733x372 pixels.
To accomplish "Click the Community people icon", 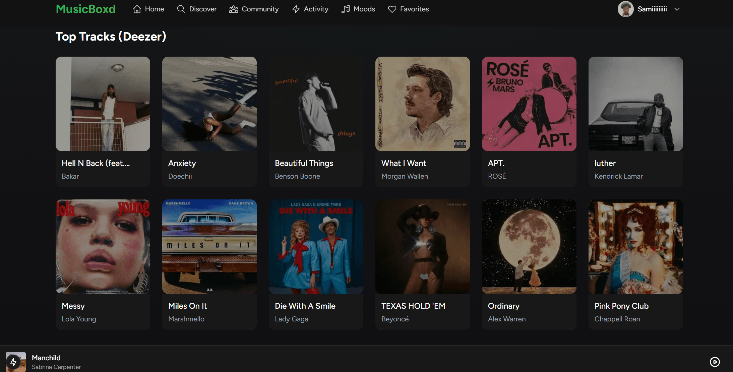I will (x=233, y=9).
